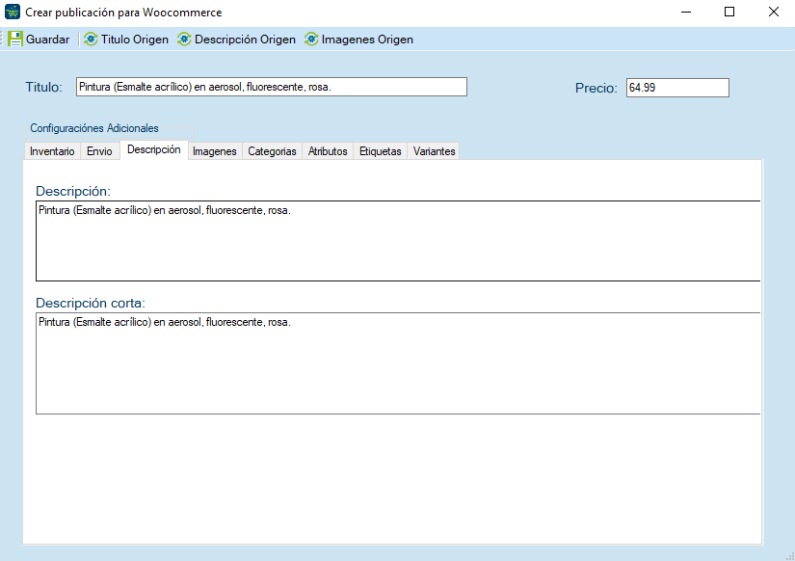795x561 pixels.
Task: Click the Guardar button label
Action: coord(47,40)
